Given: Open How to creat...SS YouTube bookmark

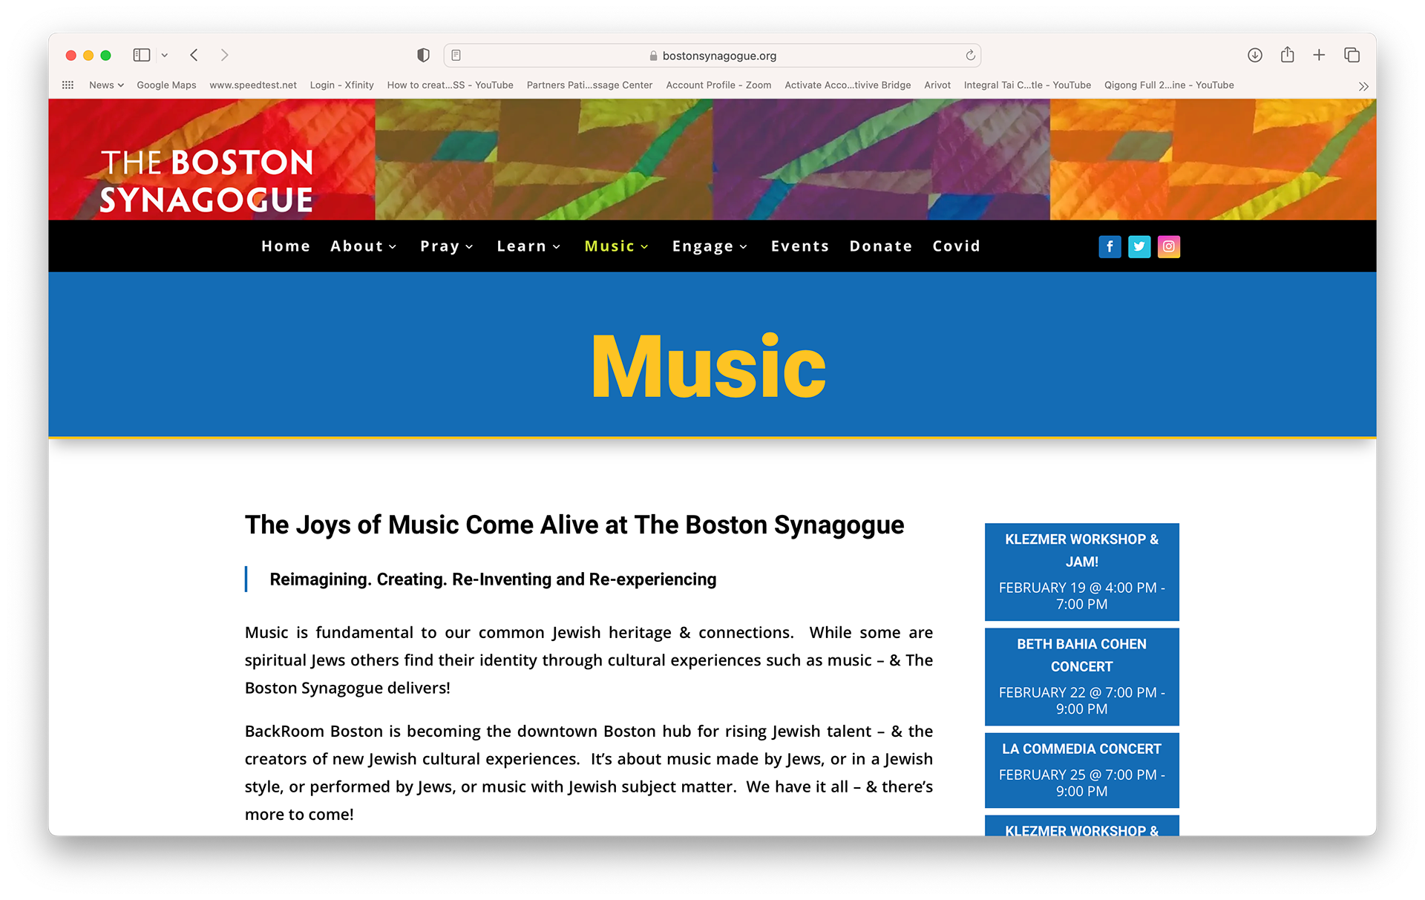Looking at the screenshot, I should point(450,85).
